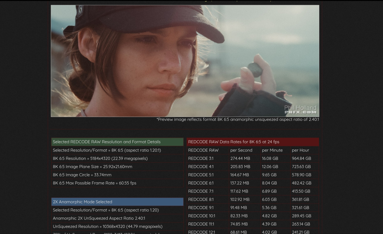The width and height of the screenshot is (383, 234).
Task: Click the REDCODE 7:1 row label
Action: coord(201,191)
